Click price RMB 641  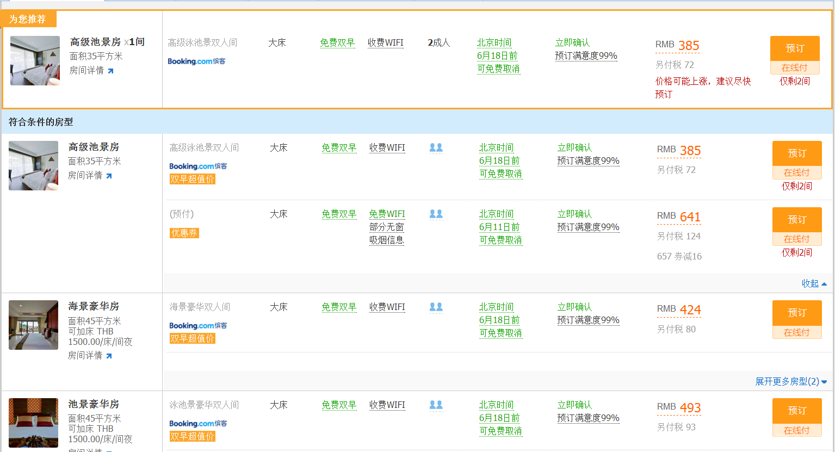click(x=679, y=216)
